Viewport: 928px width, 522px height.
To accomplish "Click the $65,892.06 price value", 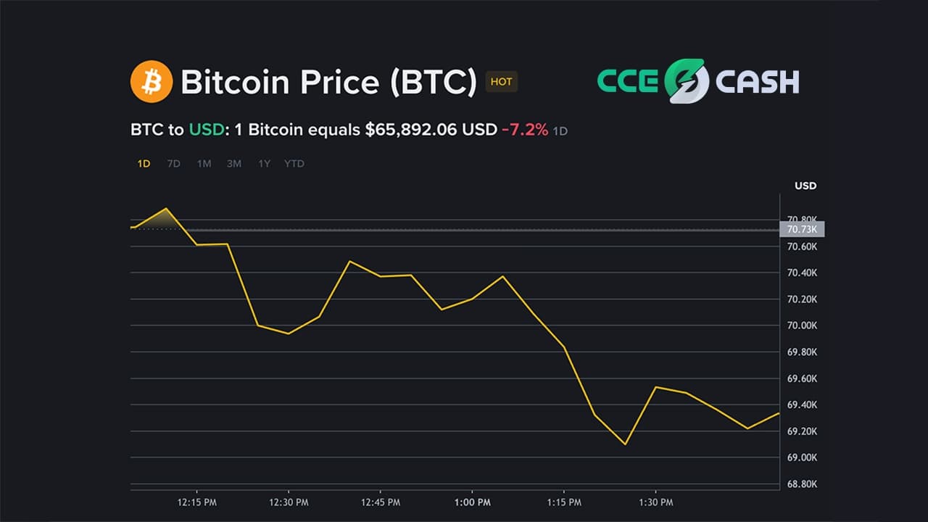I will coord(412,130).
